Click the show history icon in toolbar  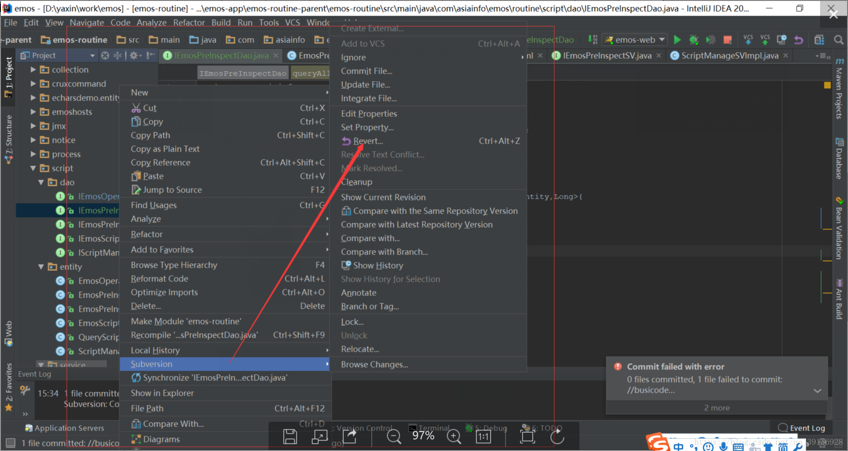[x=782, y=40]
